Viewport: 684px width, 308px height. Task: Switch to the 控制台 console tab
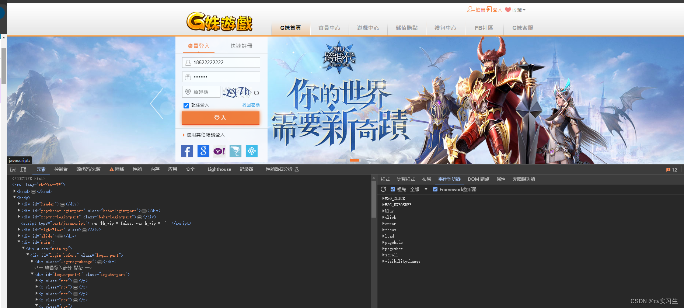[x=61, y=169]
